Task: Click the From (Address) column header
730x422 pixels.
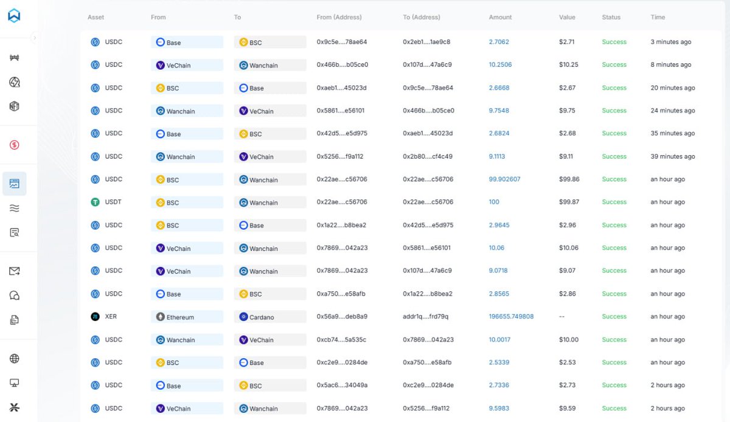Action: (x=339, y=17)
